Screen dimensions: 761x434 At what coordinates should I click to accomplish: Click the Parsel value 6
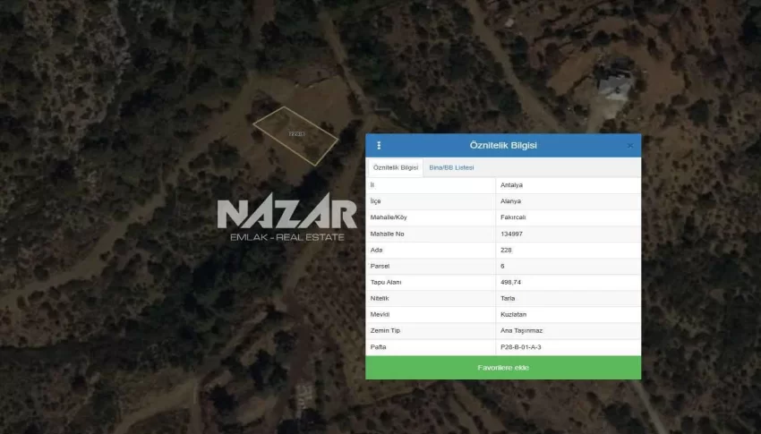[x=503, y=266]
